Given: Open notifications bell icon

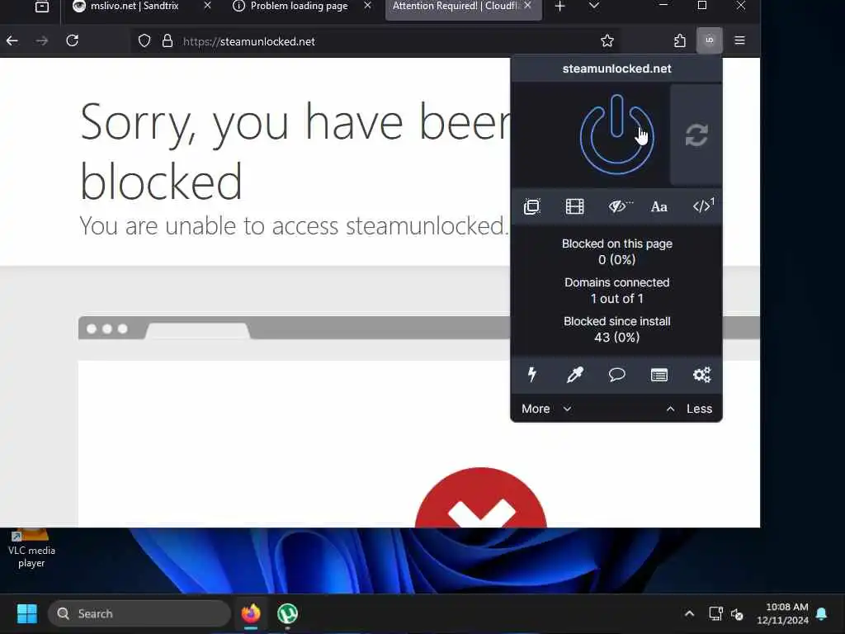Looking at the screenshot, I should click(821, 613).
